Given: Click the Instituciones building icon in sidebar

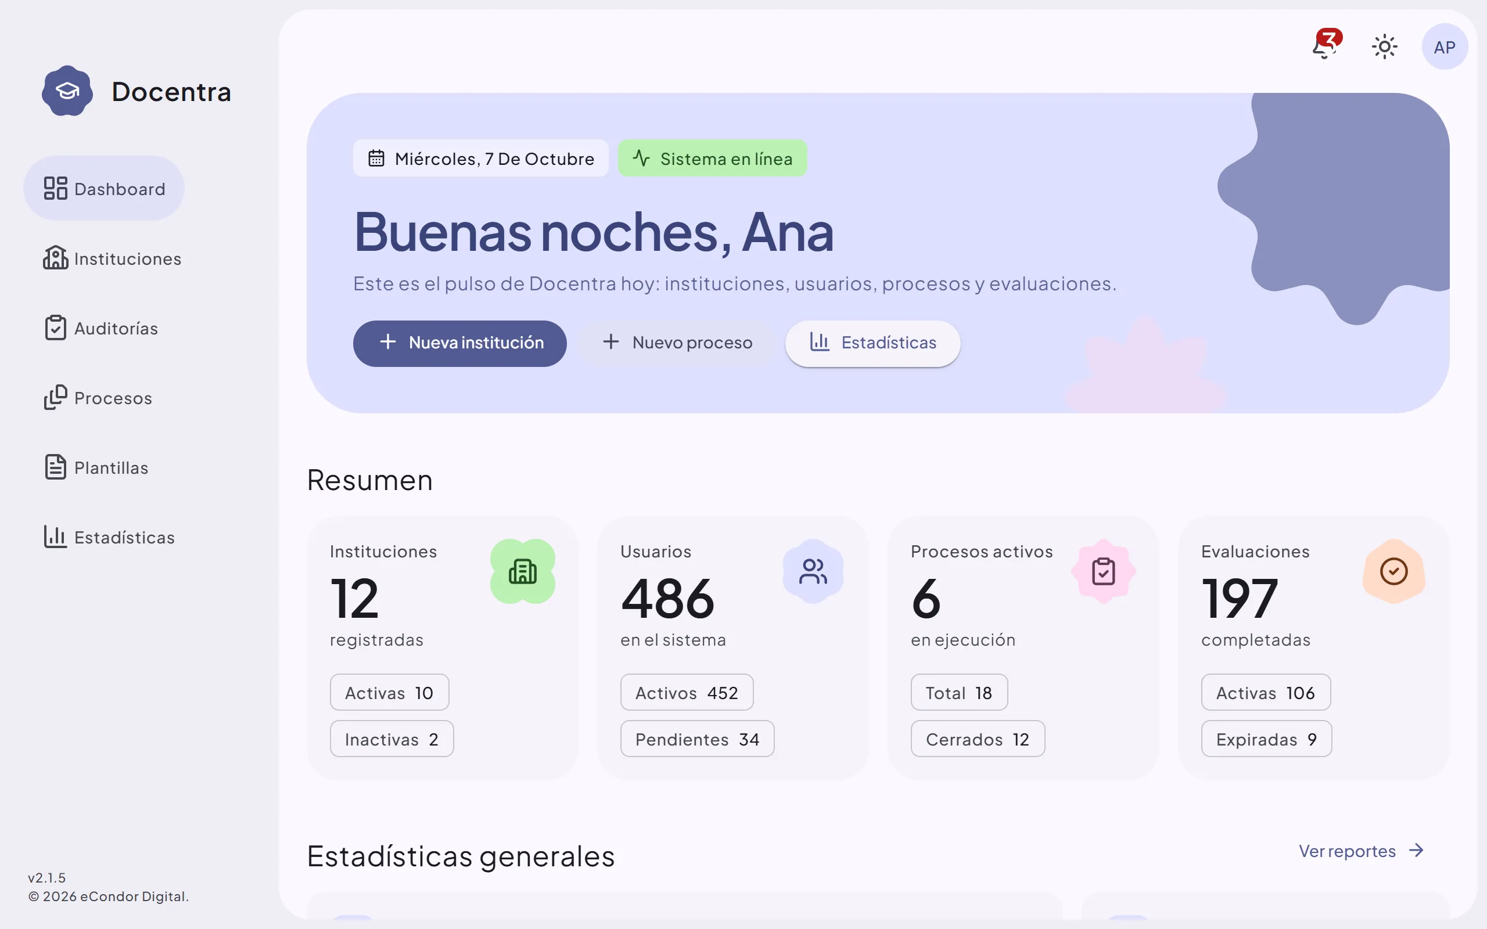Looking at the screenshot, I should point(55,258).
